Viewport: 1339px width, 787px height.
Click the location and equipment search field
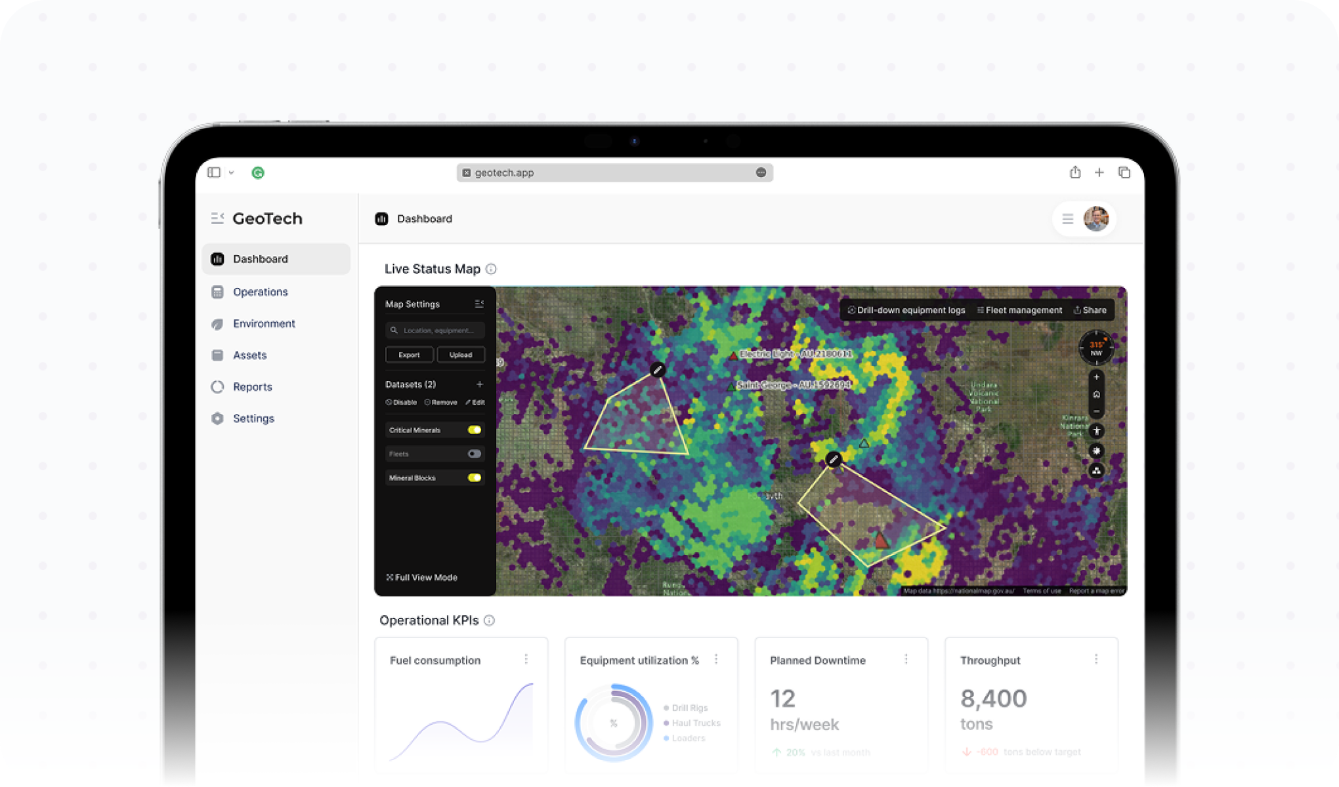[x=436, y=331]
